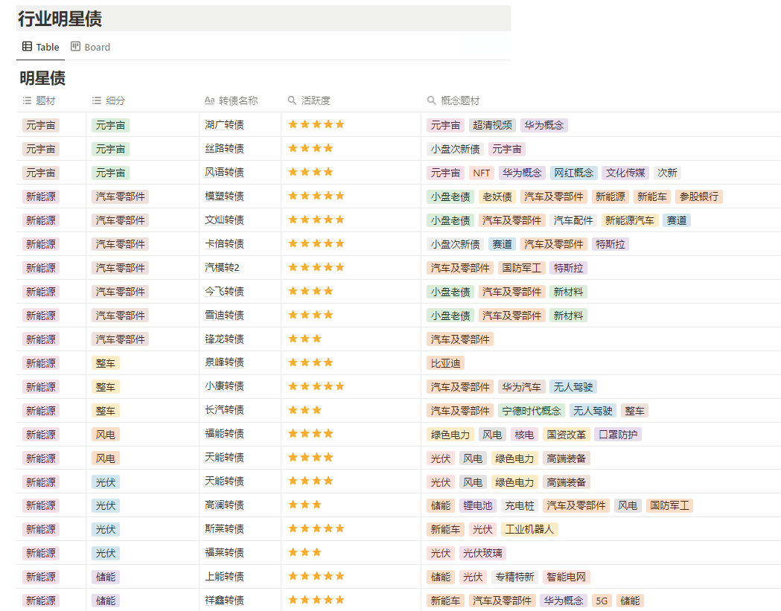Screen dimensions: 781x611
Task: Click the 网红概念 tag
Action: click(x=574, y=173)
